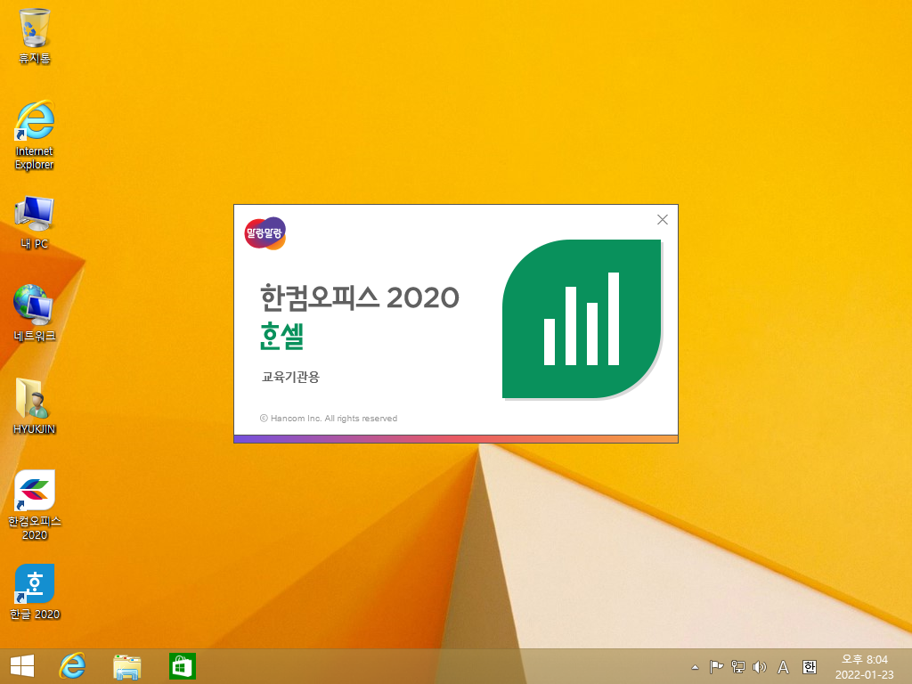
Task: Open File Explorer from the taskbar
Action: (x=126, y=666)
